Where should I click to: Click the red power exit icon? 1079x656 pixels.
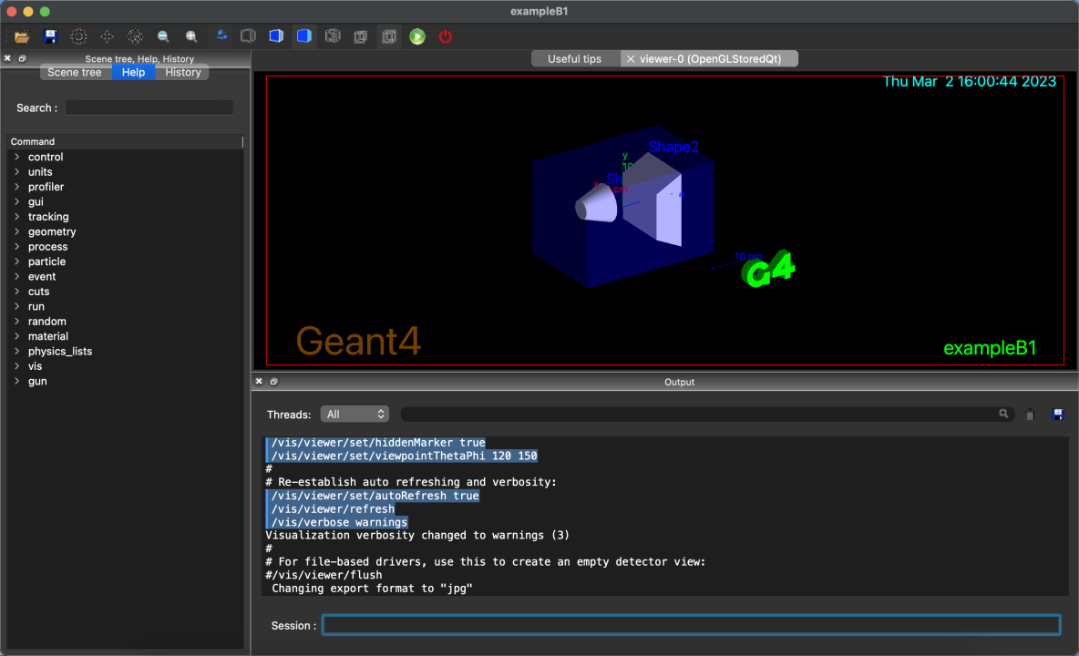(446, 36)
